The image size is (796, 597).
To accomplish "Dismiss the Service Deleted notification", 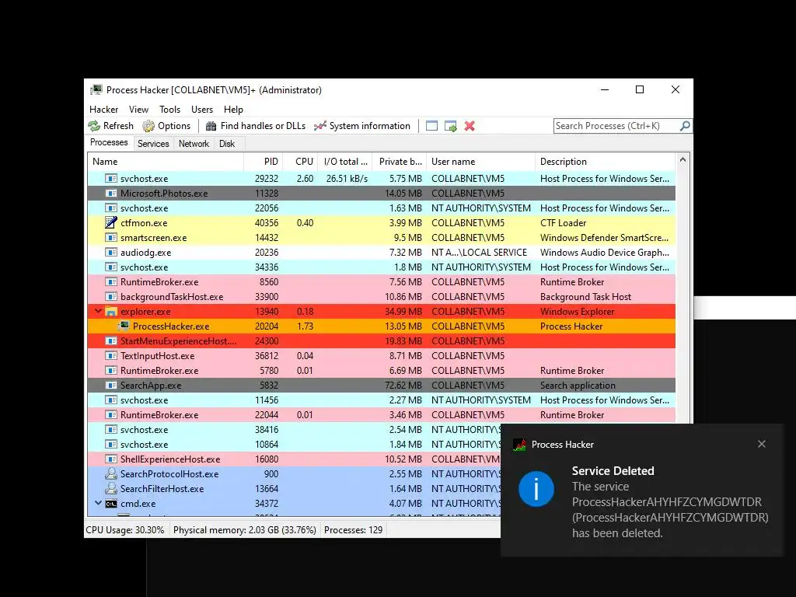I will coord(762,444).
